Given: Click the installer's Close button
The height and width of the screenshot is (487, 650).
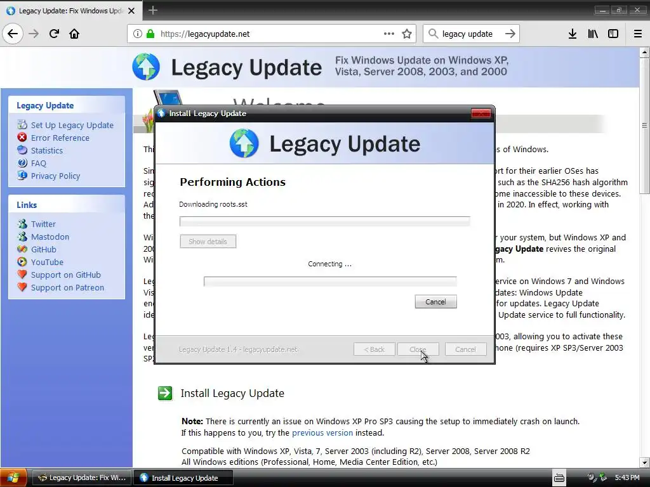Looking at the screenshot, I should (418, 349).
